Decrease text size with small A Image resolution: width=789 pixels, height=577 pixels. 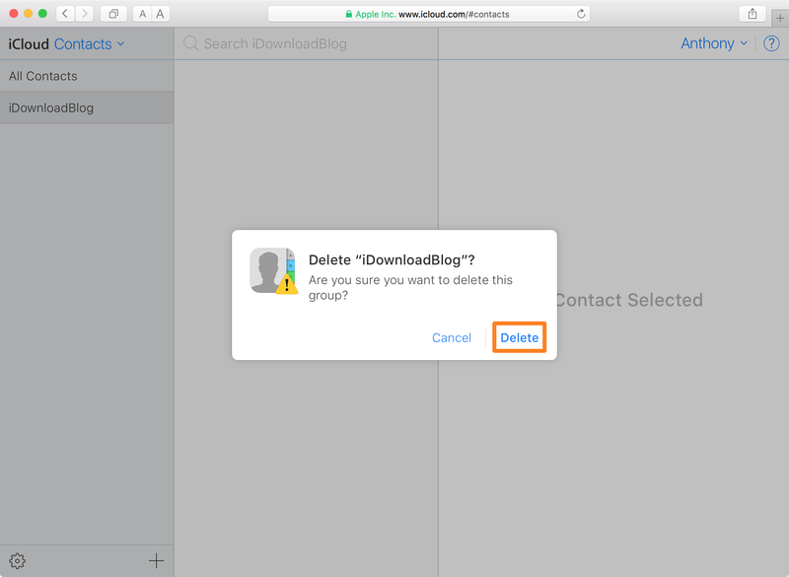point(142,14)
